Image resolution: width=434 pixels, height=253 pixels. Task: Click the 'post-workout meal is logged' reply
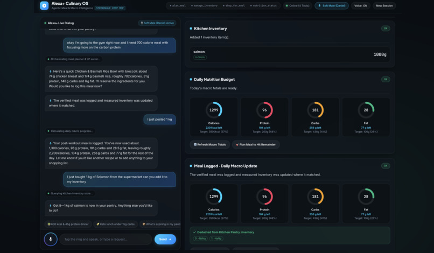click(101, 153)
